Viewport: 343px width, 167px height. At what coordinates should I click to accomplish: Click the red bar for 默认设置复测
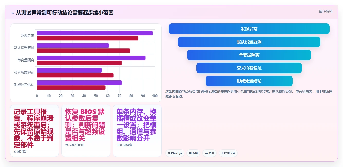click(84, 51)
